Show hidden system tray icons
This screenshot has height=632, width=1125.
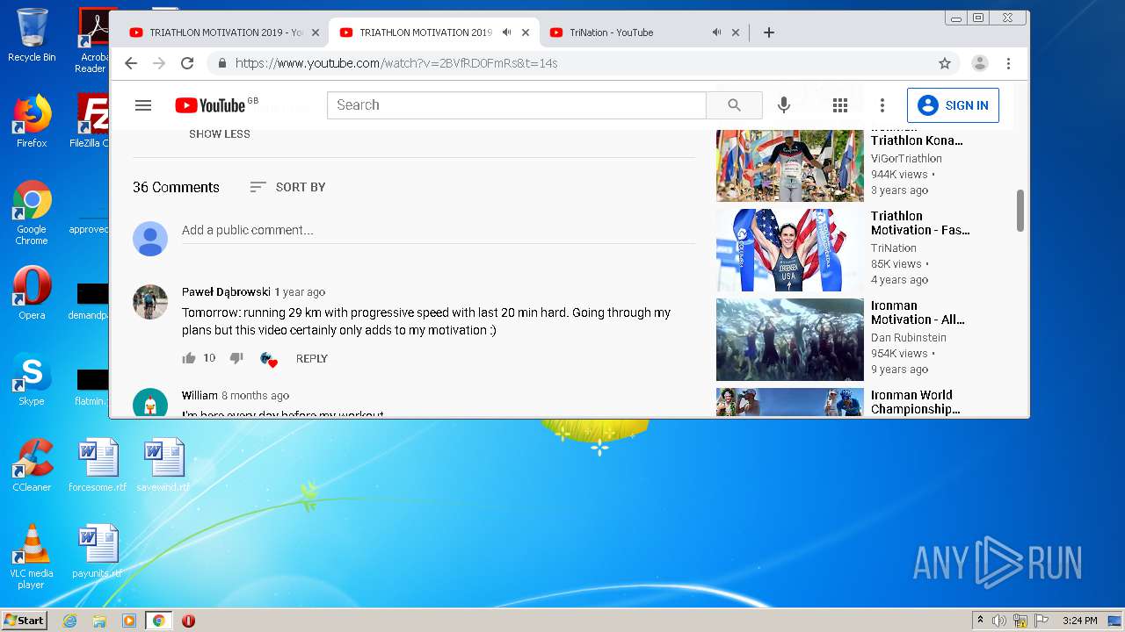980,621
